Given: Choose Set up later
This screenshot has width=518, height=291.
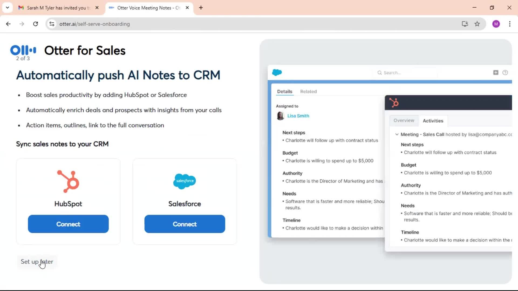Looking at the screenshot, I should pos(37,262).
